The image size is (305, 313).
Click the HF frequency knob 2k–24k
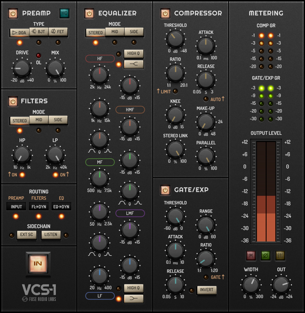(100, 75)
